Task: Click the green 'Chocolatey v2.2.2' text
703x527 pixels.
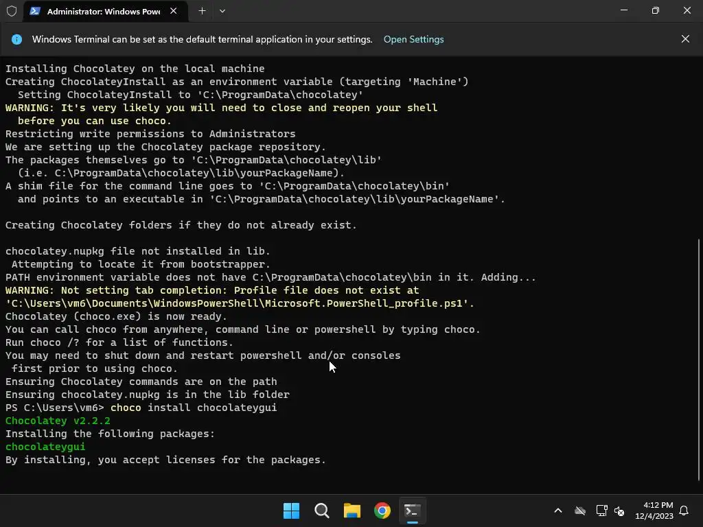Action: (58, 421)
